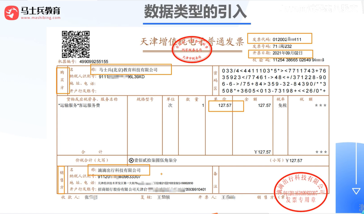Click the 价税合计（大写）label
Image resolution: width=364 pixels, height=214 pixels.
pyautogui.click(x=92, y=160)
